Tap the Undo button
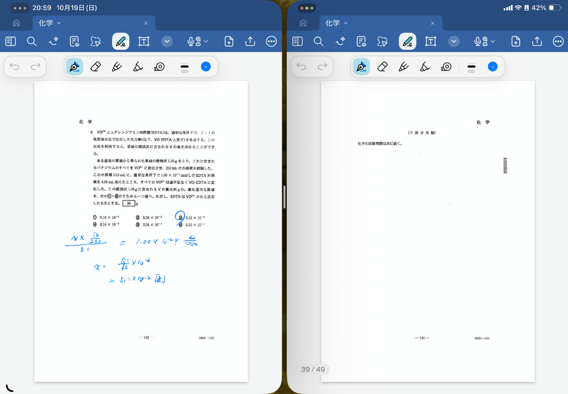Viewport: 568px width, 394px height. (14, 66)
